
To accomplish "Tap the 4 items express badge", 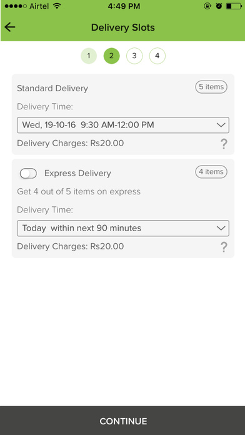I will tap(211, 172).
